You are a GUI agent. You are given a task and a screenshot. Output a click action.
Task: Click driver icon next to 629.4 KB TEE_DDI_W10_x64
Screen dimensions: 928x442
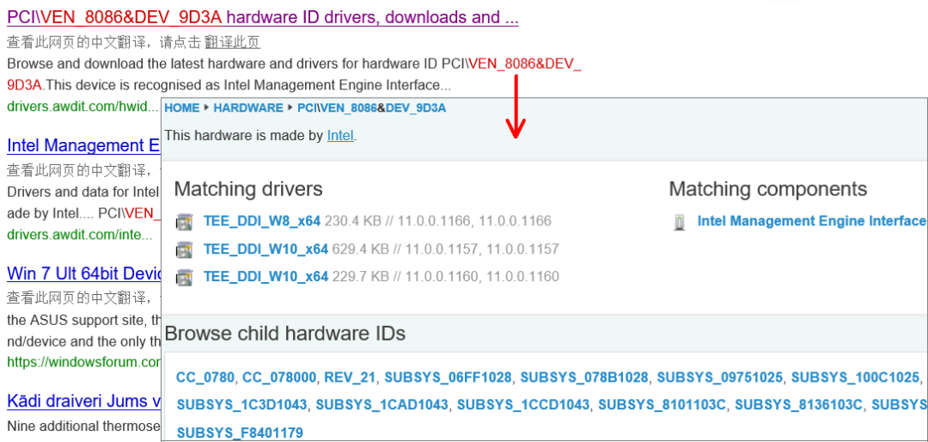tap(183, 250)
